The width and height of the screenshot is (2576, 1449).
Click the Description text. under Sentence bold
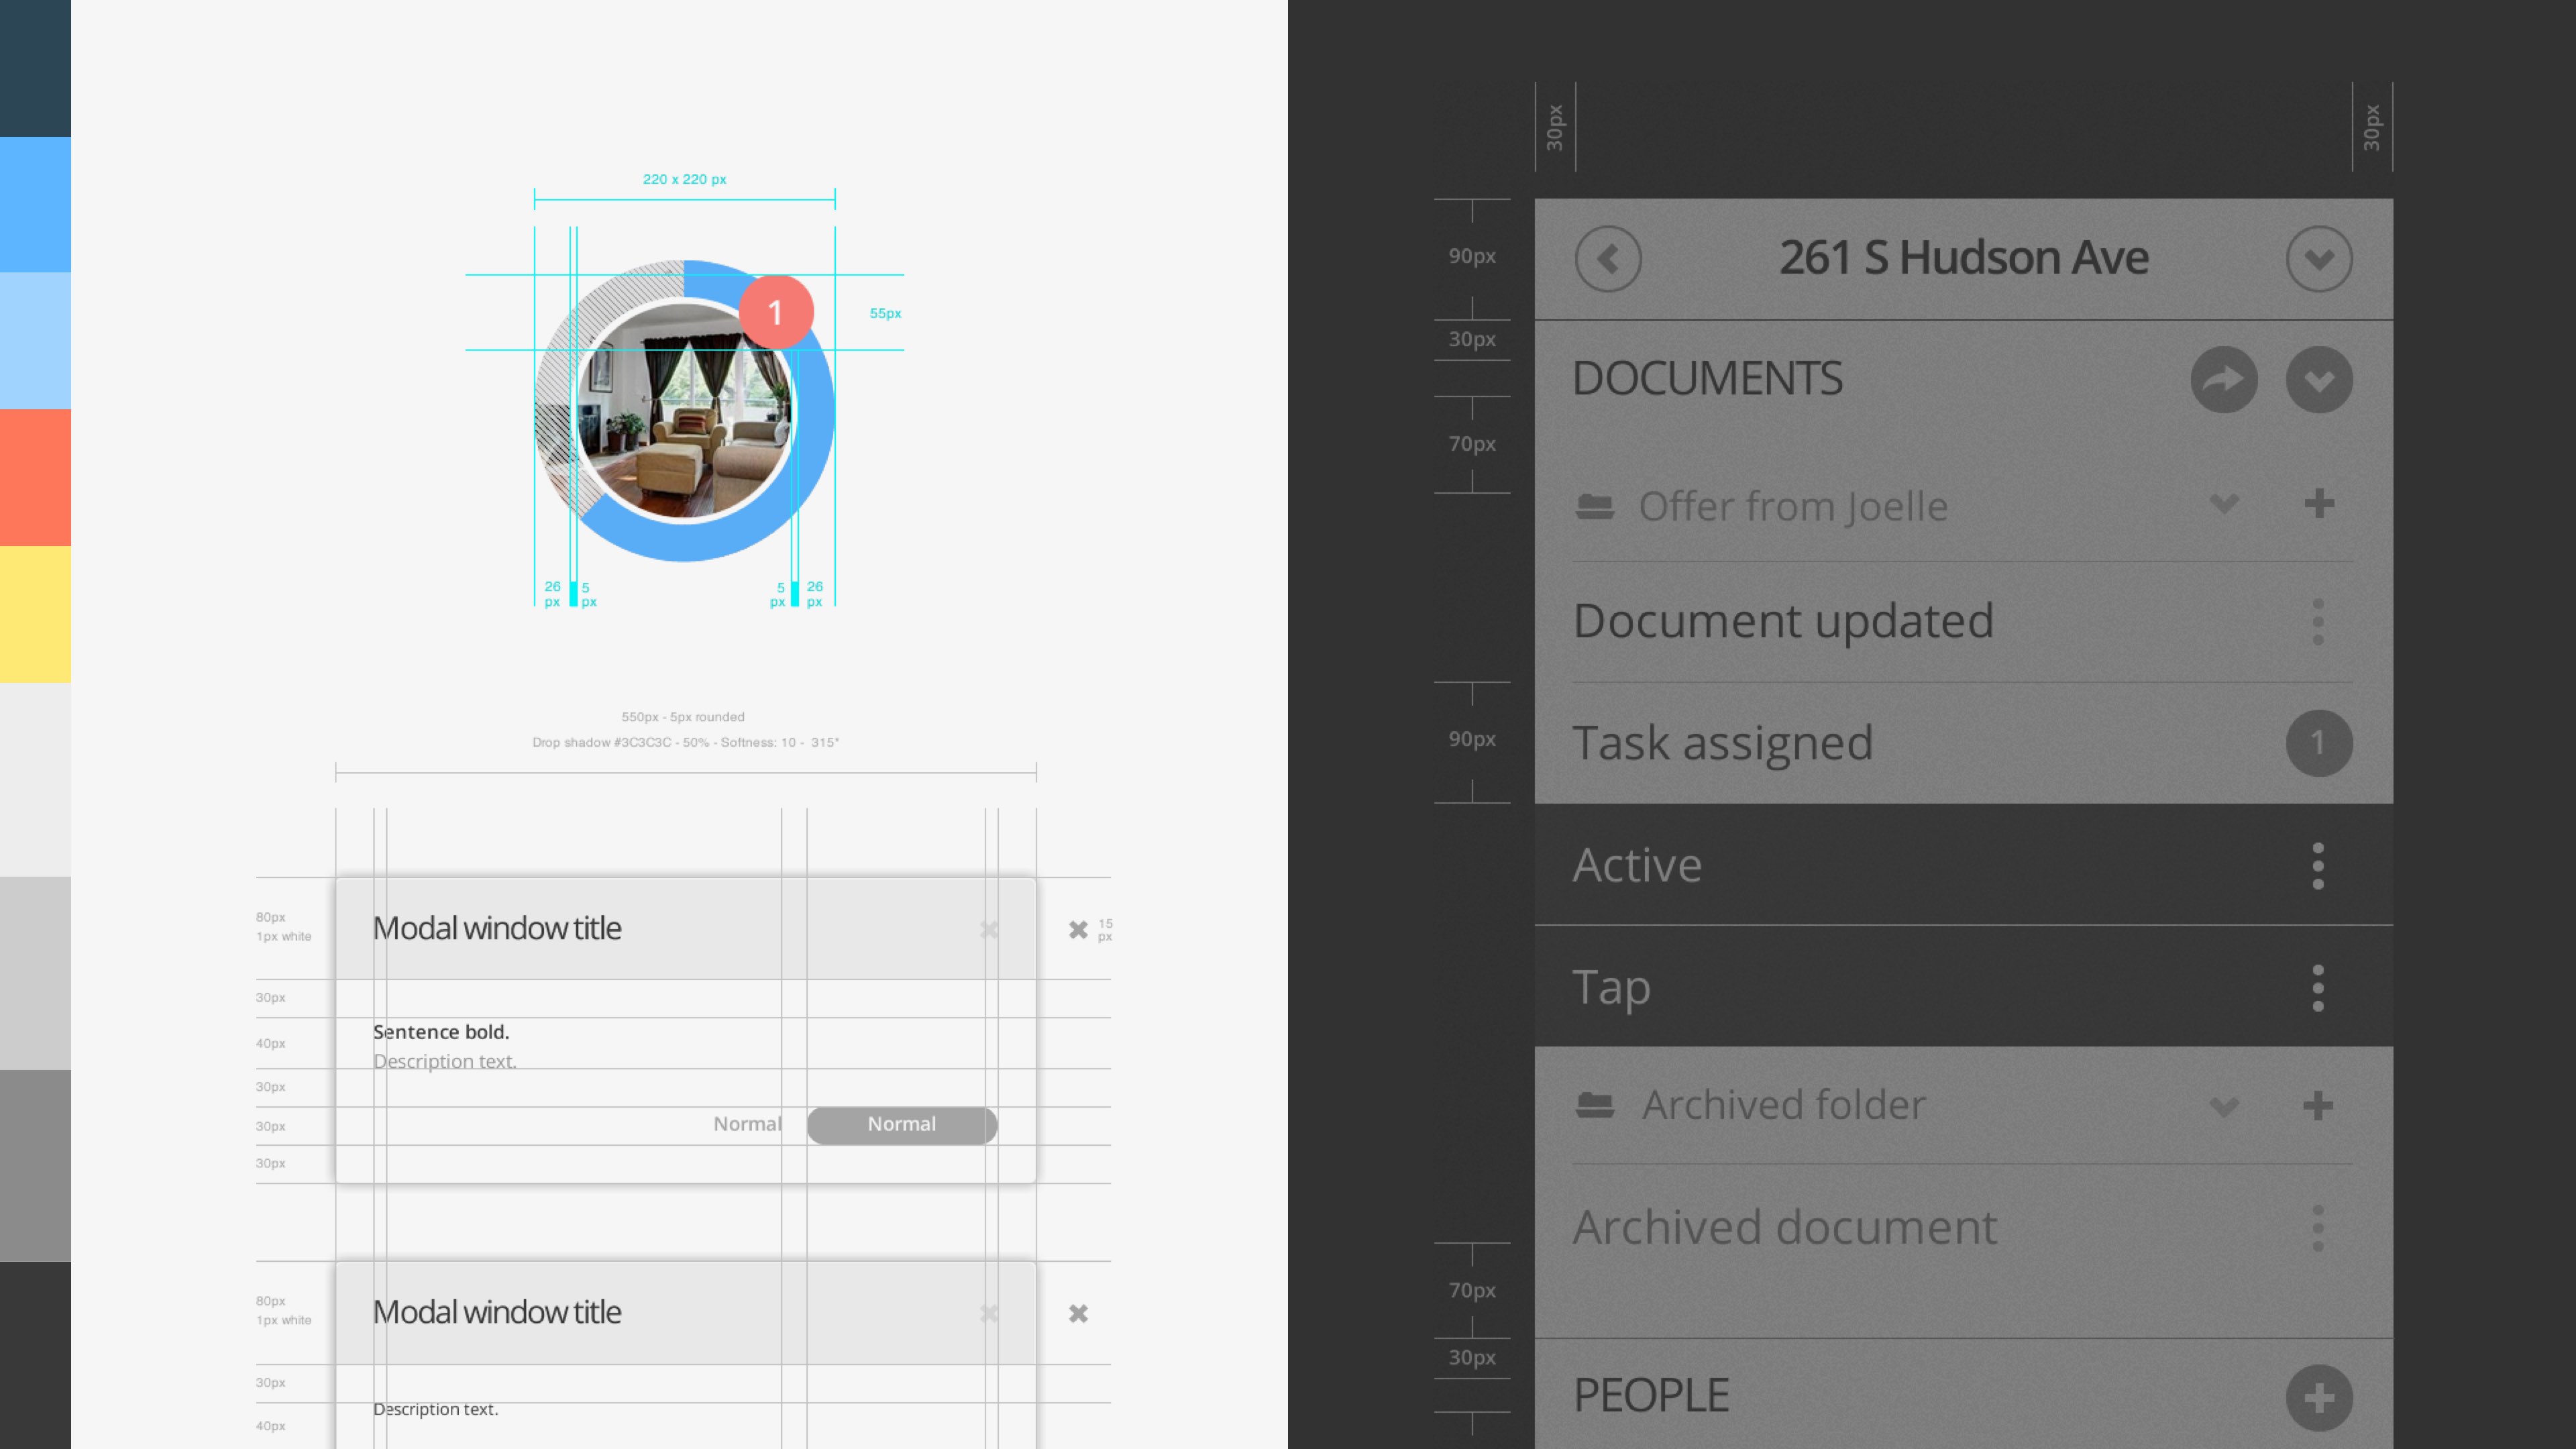pos(445,1061)
